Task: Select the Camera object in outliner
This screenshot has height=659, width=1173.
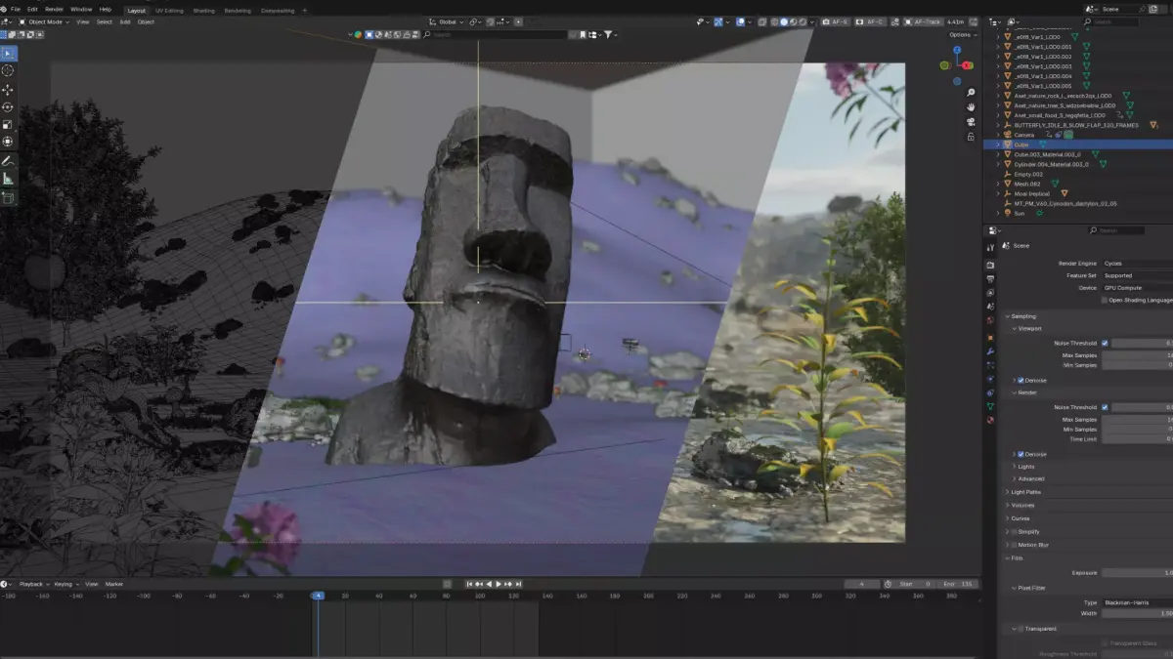Action: click(x=1024, y=135)
